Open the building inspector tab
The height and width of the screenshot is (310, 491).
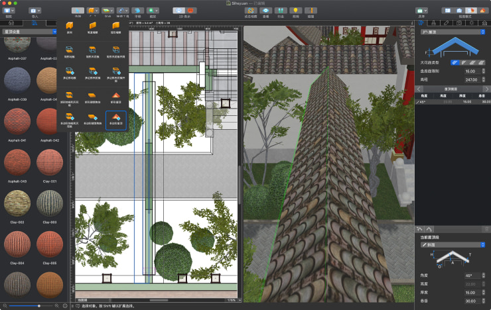click(x=484, y=23)
